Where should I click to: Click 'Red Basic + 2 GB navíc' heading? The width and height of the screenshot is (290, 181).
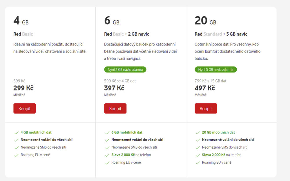click(x=126, y=34)
